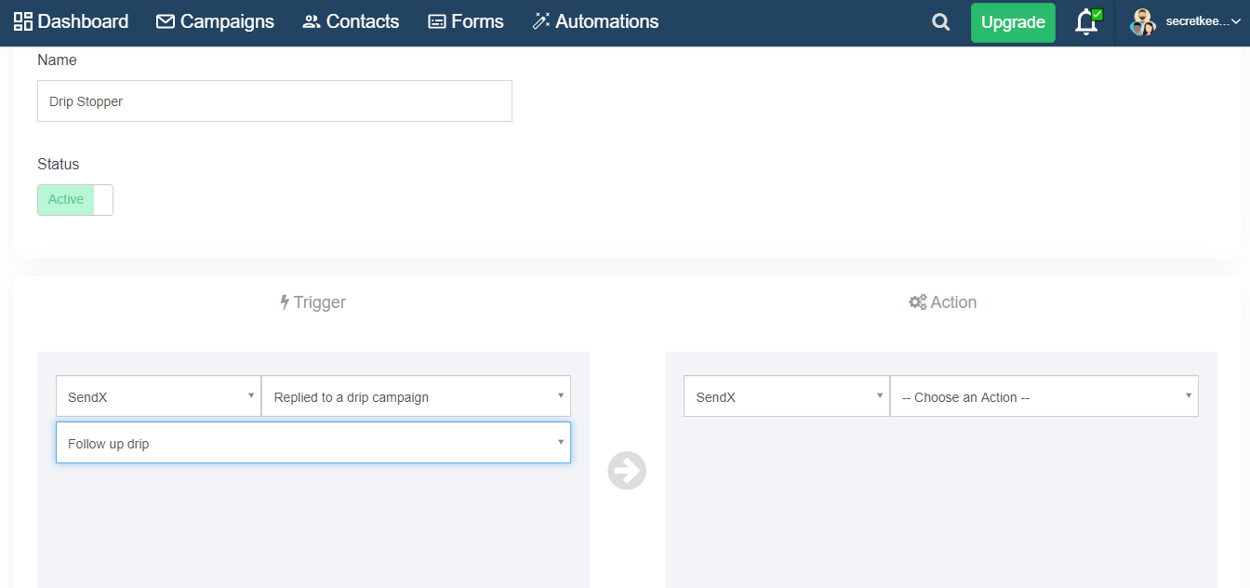Click the circular arrow between trigger and action
The height and width of the screenshot is (588, 1250).
(627, 470)
